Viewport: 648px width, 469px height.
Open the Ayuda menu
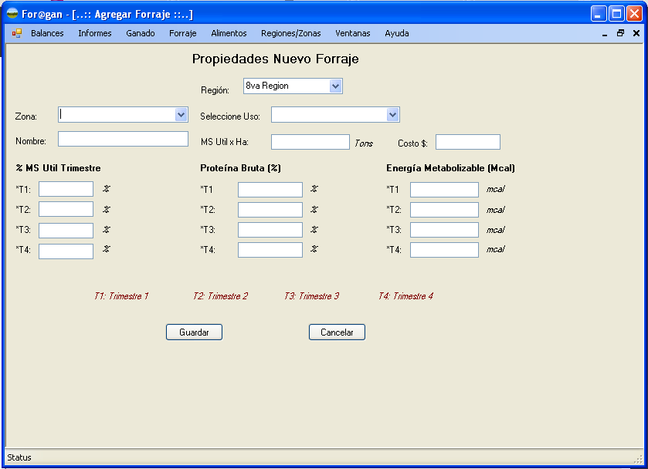tap(397, 33)
